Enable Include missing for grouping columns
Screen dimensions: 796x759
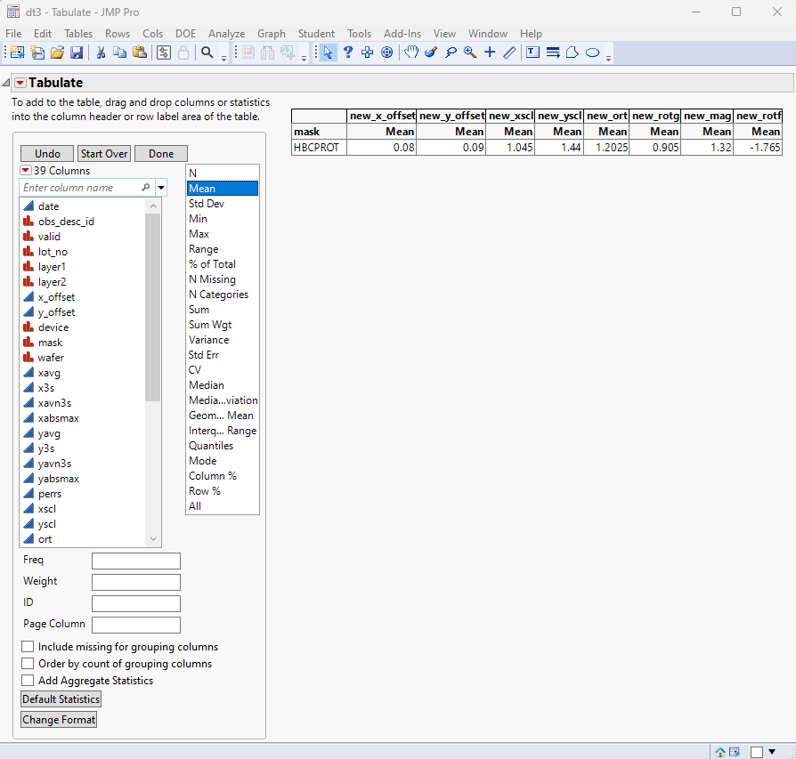coord(28,647)
